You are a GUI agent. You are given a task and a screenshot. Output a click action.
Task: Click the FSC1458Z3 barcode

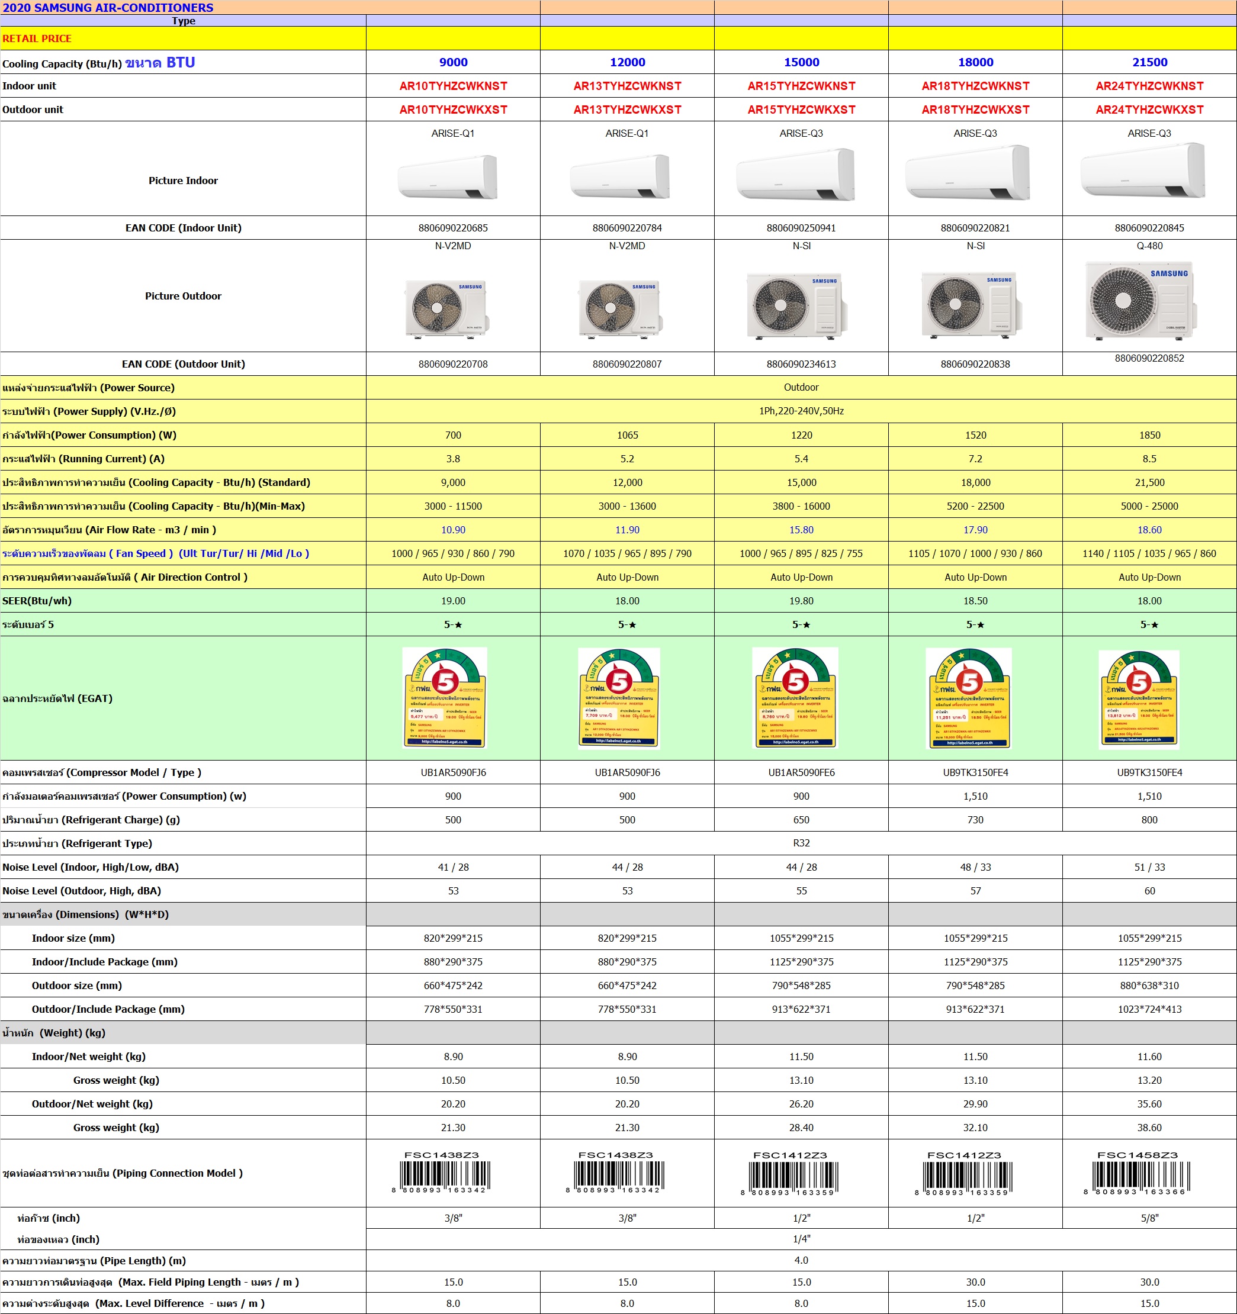1137,1173
